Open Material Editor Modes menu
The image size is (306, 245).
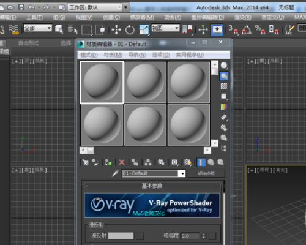point(89,55)
